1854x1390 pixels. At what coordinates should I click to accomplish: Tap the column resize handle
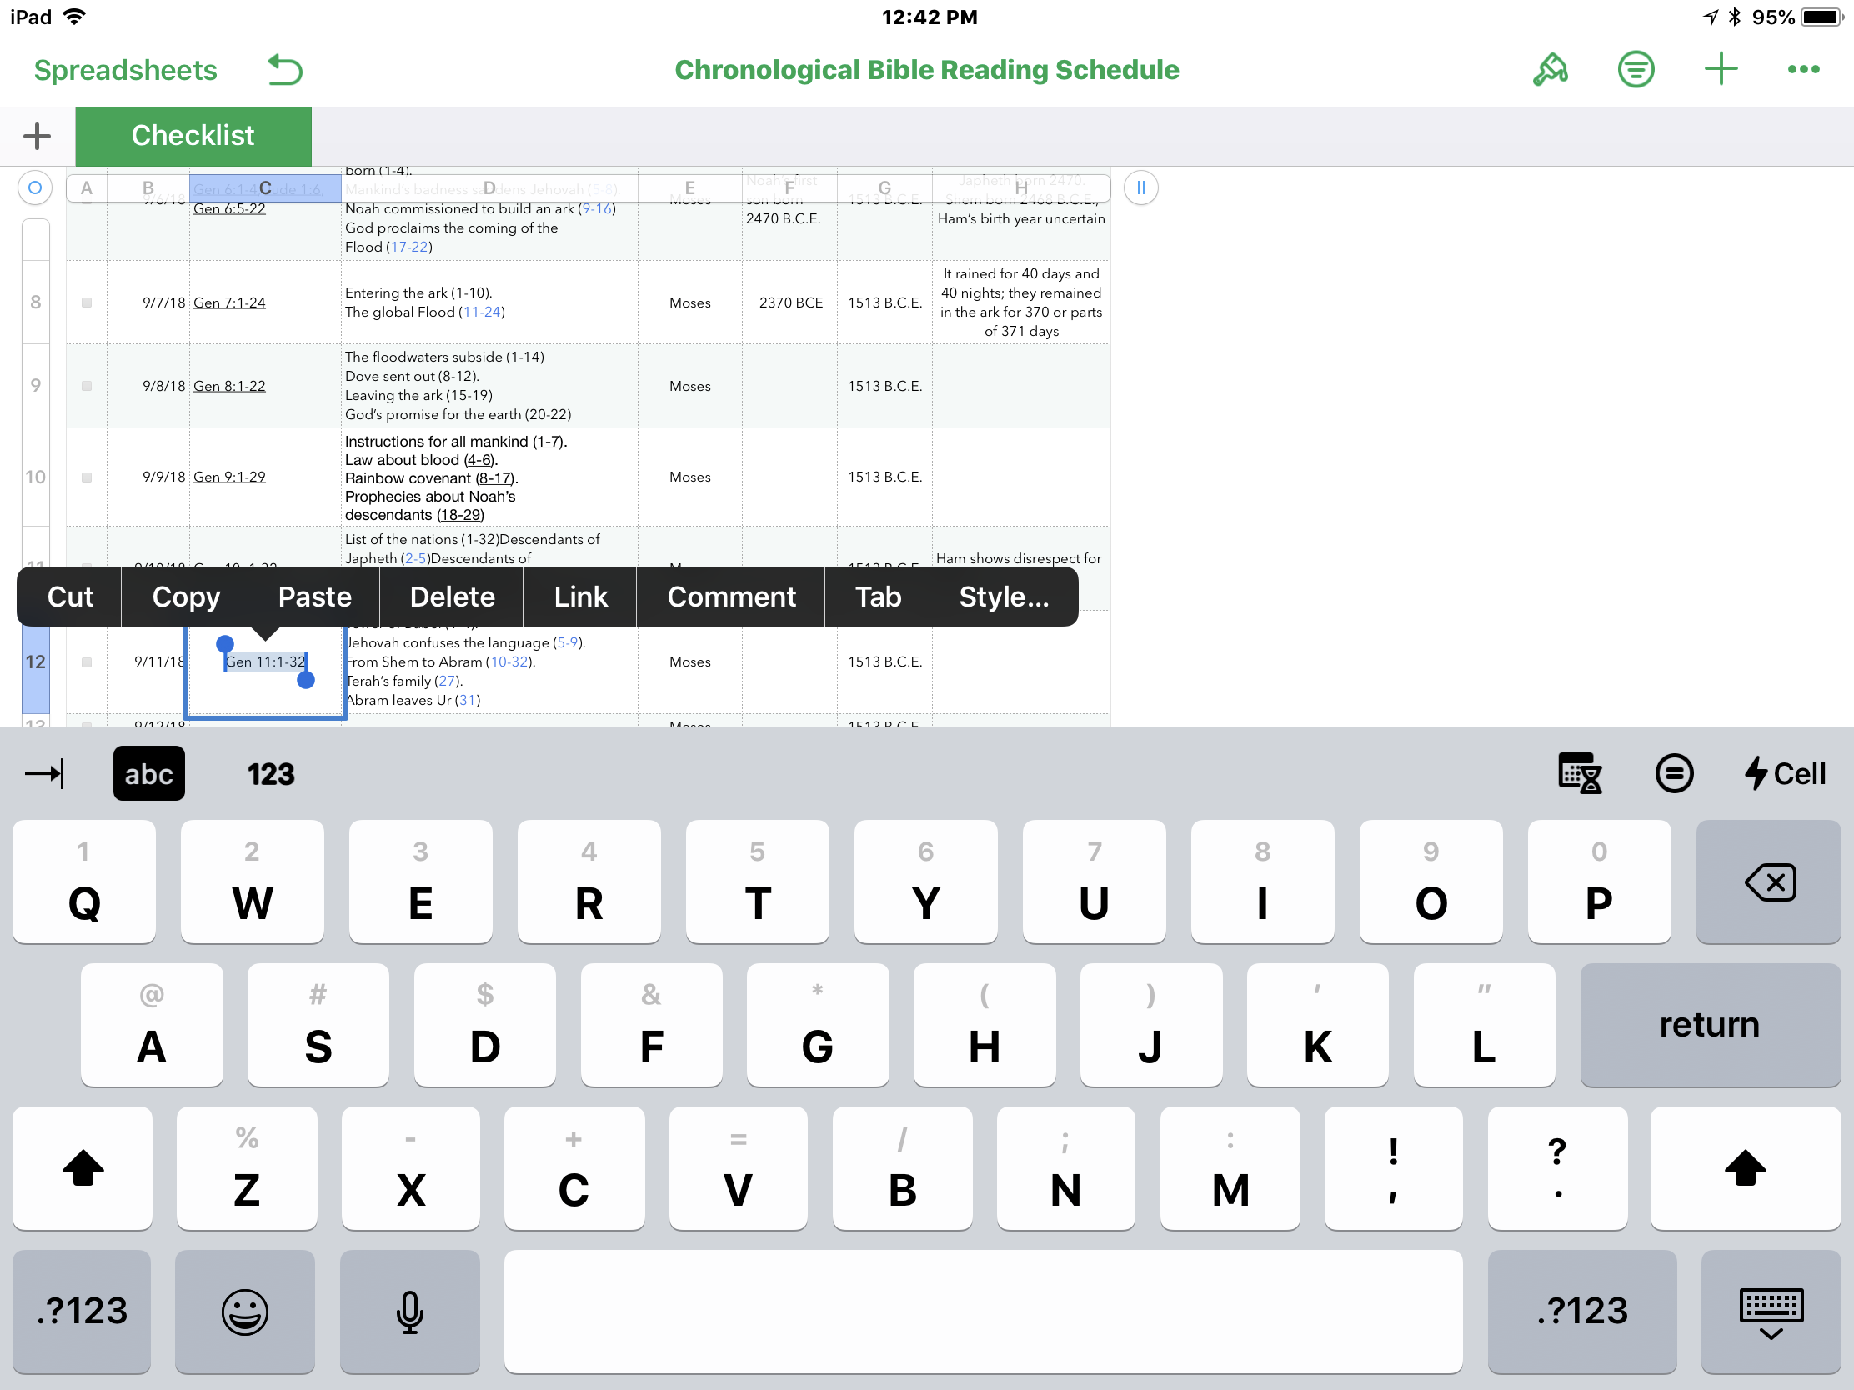click(1140, 187)
